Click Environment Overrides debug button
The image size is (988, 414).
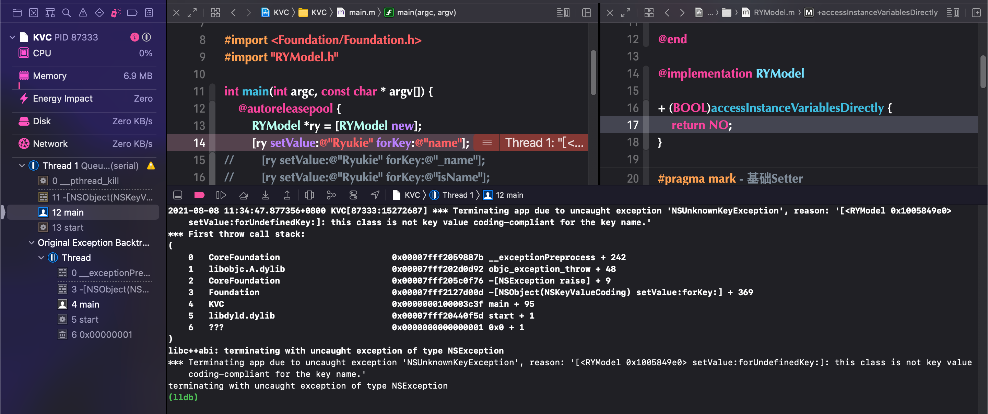(353, 195)
